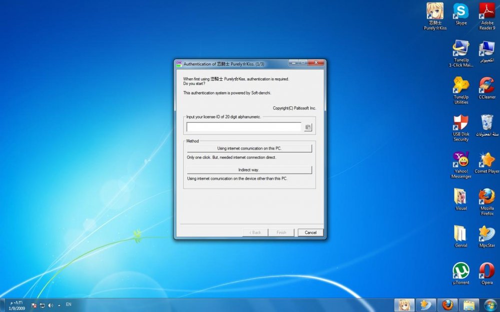
Task: Open the µTorrent desktop shortcut
Action: tap(461, 271)
